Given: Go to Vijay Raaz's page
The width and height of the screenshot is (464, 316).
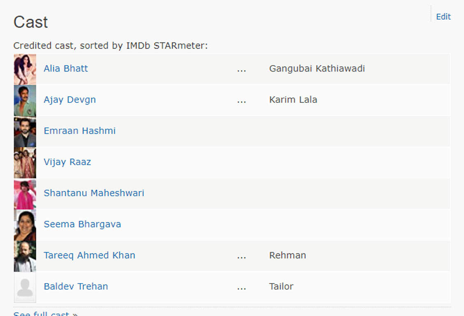Looking at the screenshot, I should [67, 162].
